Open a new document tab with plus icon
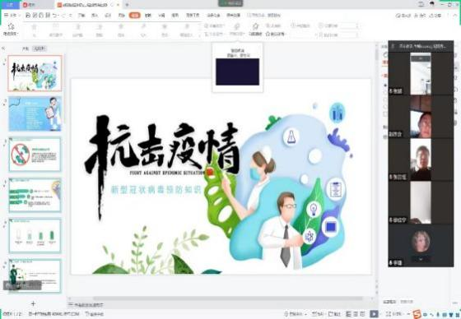Viewport: 461px width, 319px height. tap(127, 5)
